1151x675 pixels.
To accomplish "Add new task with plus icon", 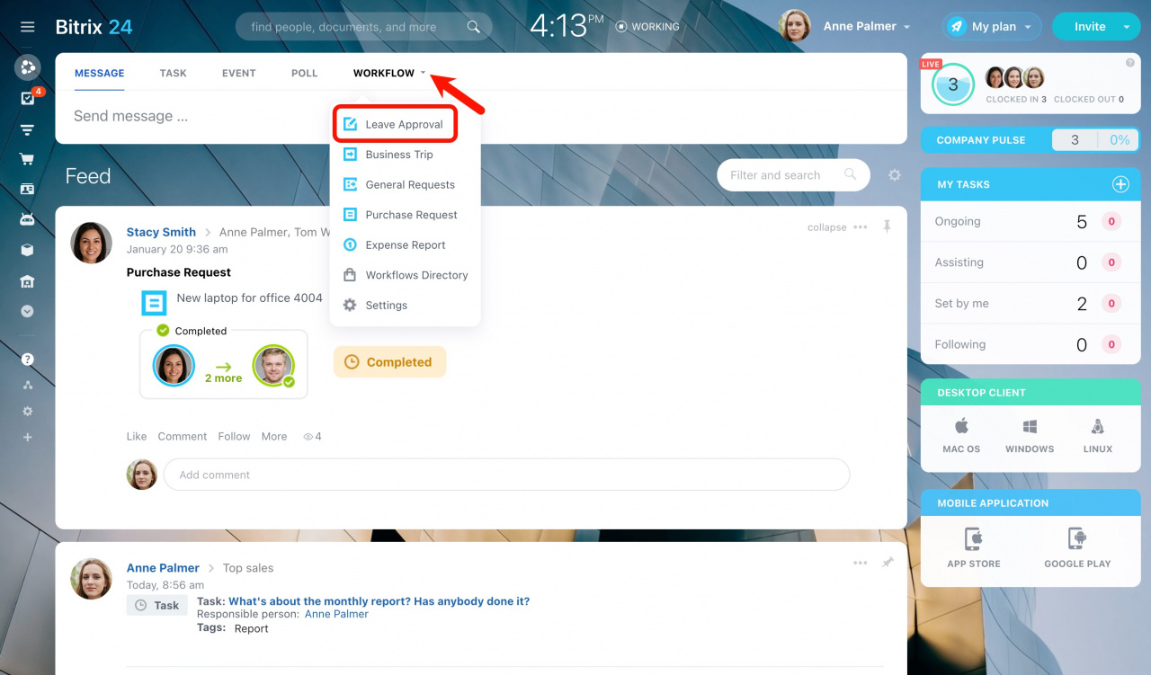I will [1120, 184].
